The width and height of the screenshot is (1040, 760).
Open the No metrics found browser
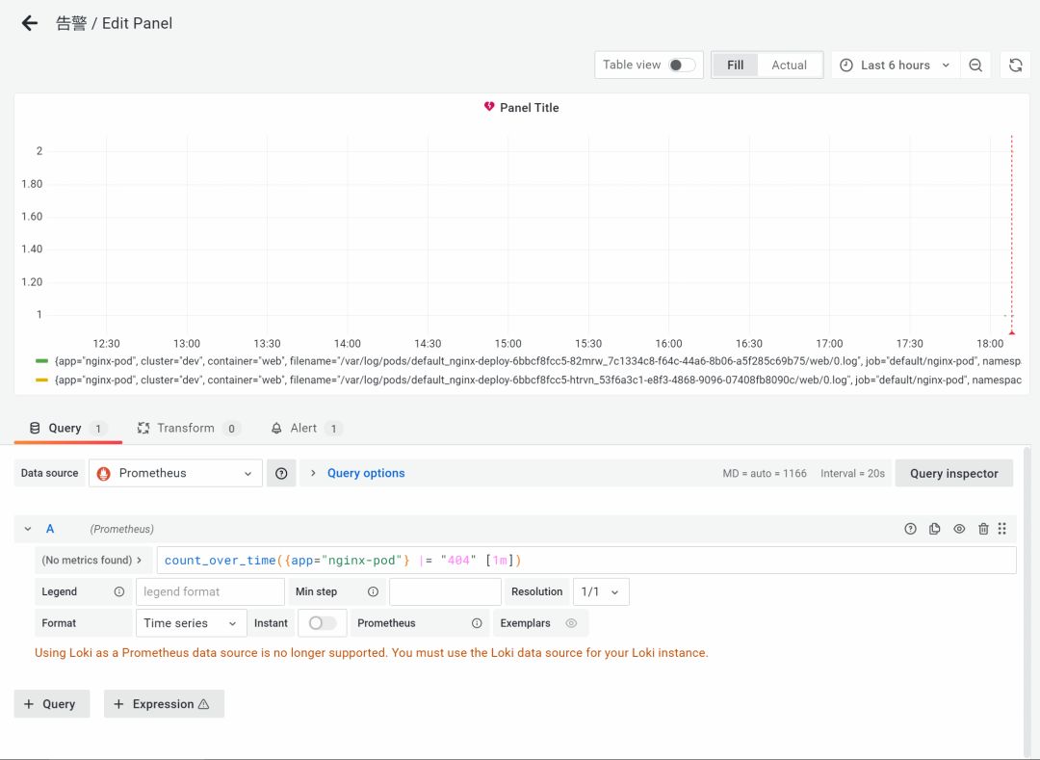(93, 561)
